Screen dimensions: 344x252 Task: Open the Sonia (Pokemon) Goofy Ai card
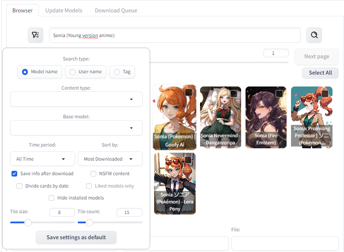(x=174, y=117)
